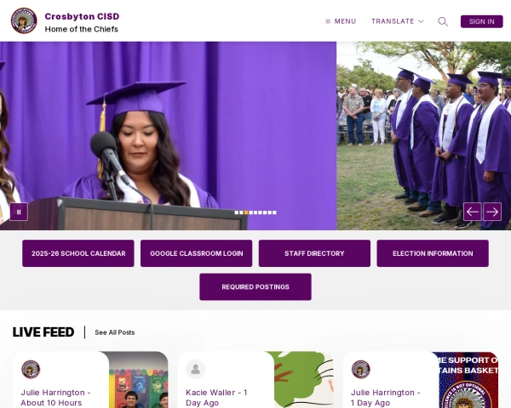Open Google Classroom Login
The width and height of the screenshot is (511, 408).
coord(197,253)
